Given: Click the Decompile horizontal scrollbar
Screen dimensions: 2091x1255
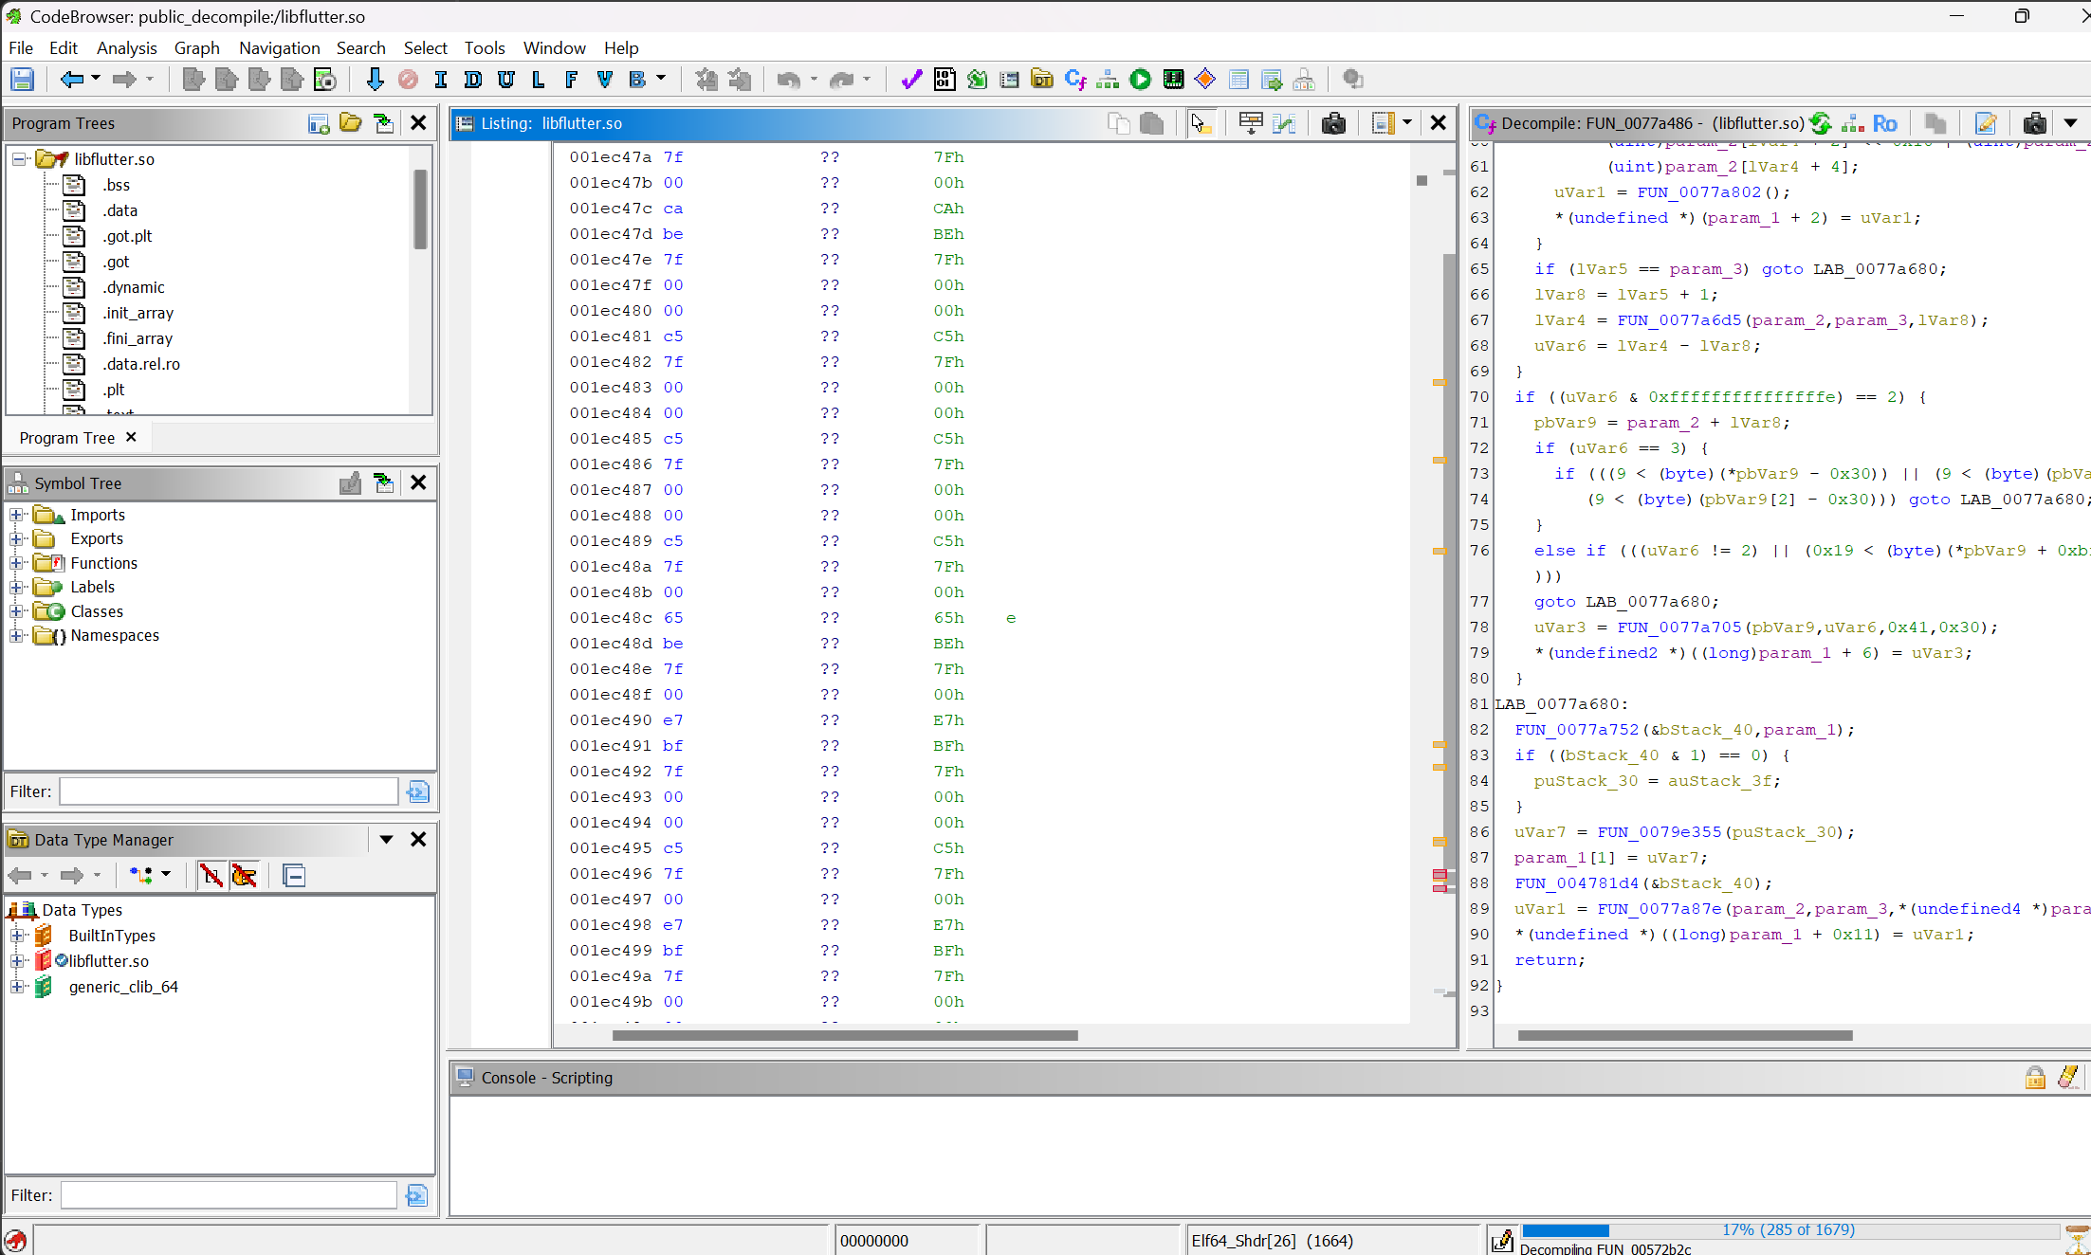Looking at the screenshot, I should pos(1684,1035).
